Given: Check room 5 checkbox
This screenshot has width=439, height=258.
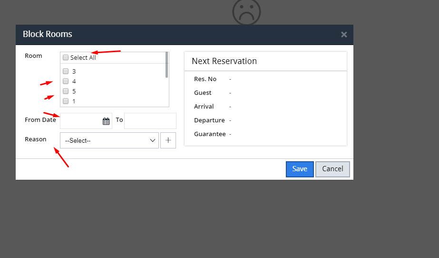Looking at the screenshot, I should [x=66, y=92].
